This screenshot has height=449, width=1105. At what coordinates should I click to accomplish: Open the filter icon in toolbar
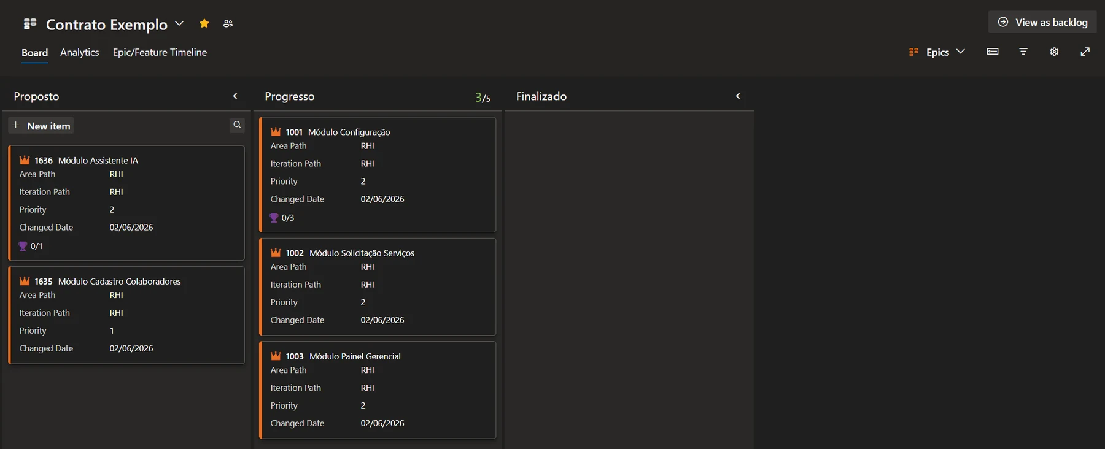(1023, 52)
